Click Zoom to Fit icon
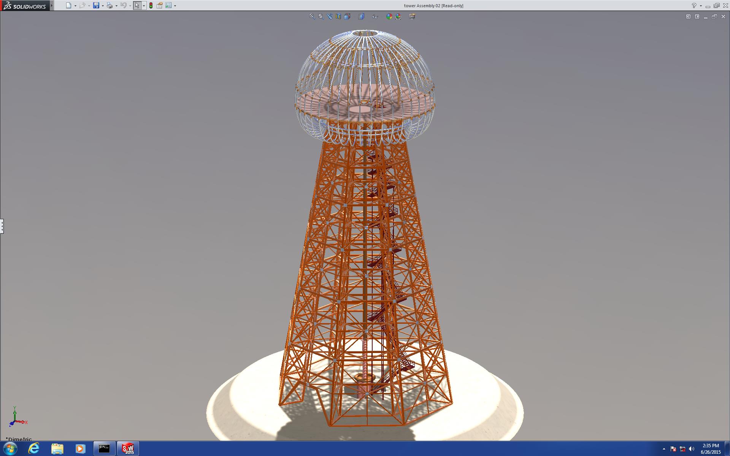The height and width of the screenshot is (456, 730). tap(312, 16)
